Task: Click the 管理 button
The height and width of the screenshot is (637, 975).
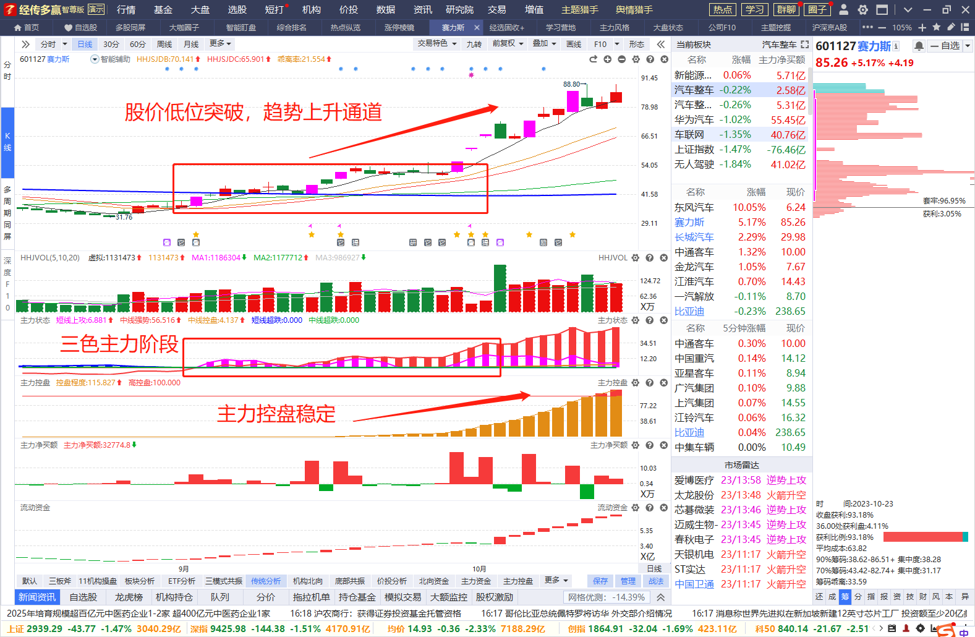Action: 628,581
